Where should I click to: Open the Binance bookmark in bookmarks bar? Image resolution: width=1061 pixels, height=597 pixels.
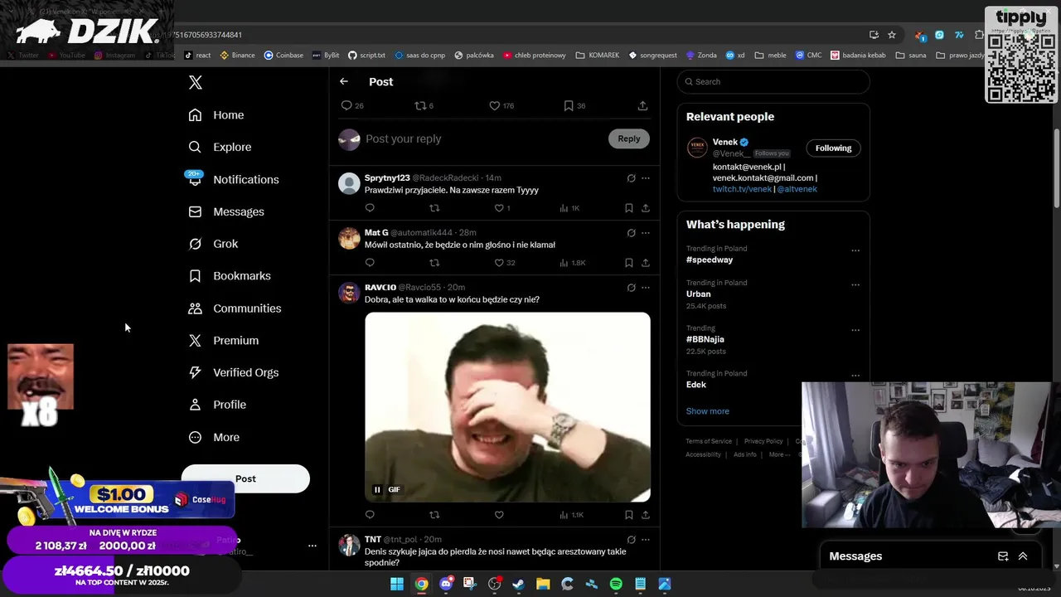point(237,56)
